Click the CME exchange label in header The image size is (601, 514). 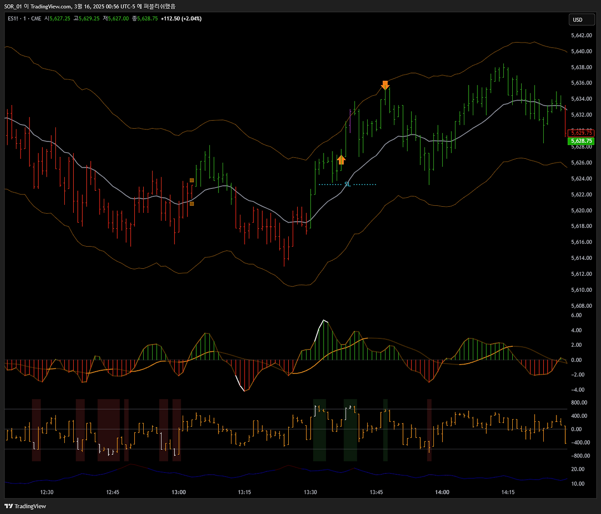pyautogui.click(x=36, y=19)
